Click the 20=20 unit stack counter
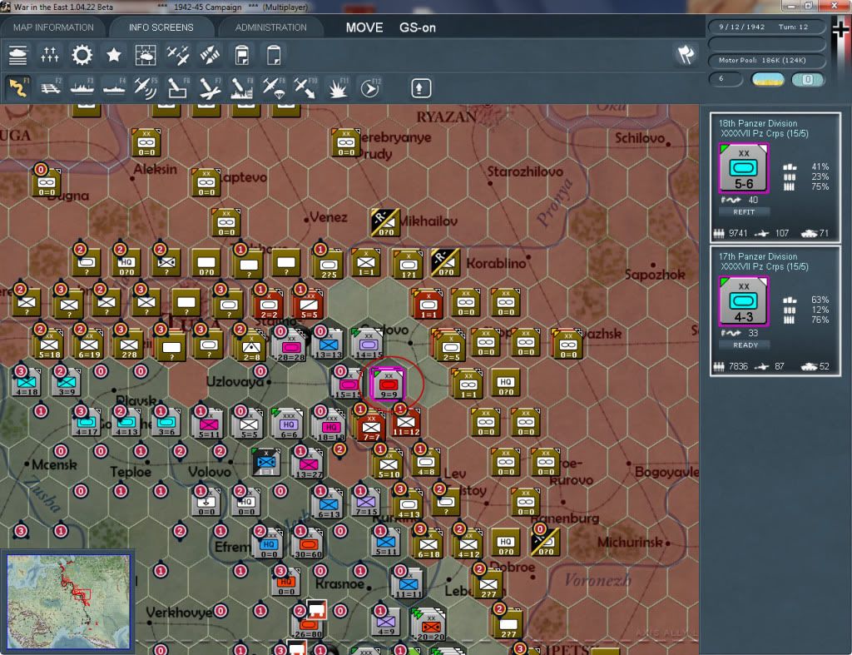Viewport: 852px width, 655px height. coord(430,626)
